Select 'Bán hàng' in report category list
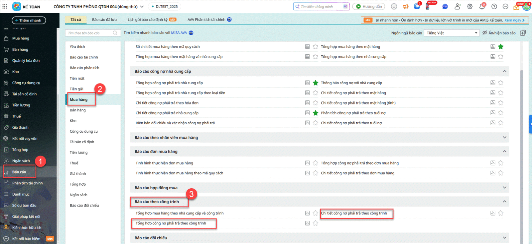Image resolution: width=532 pixels, height=244 pixels. (x=78, y=110)
